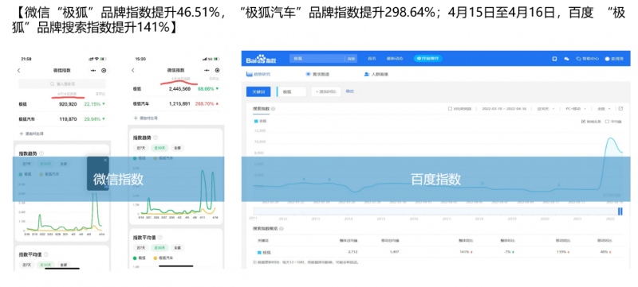Viewport: 638px width, 287px height.
Task: Toggle the 平均值 checkbox
Action: [607, 121]
